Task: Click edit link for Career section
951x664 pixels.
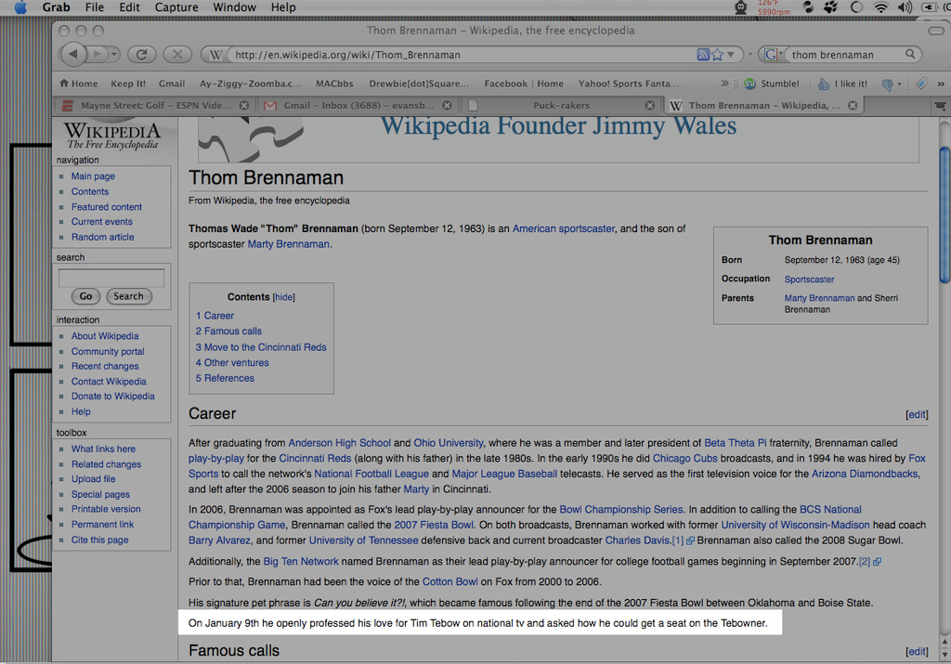Action: tap(917, 414)
